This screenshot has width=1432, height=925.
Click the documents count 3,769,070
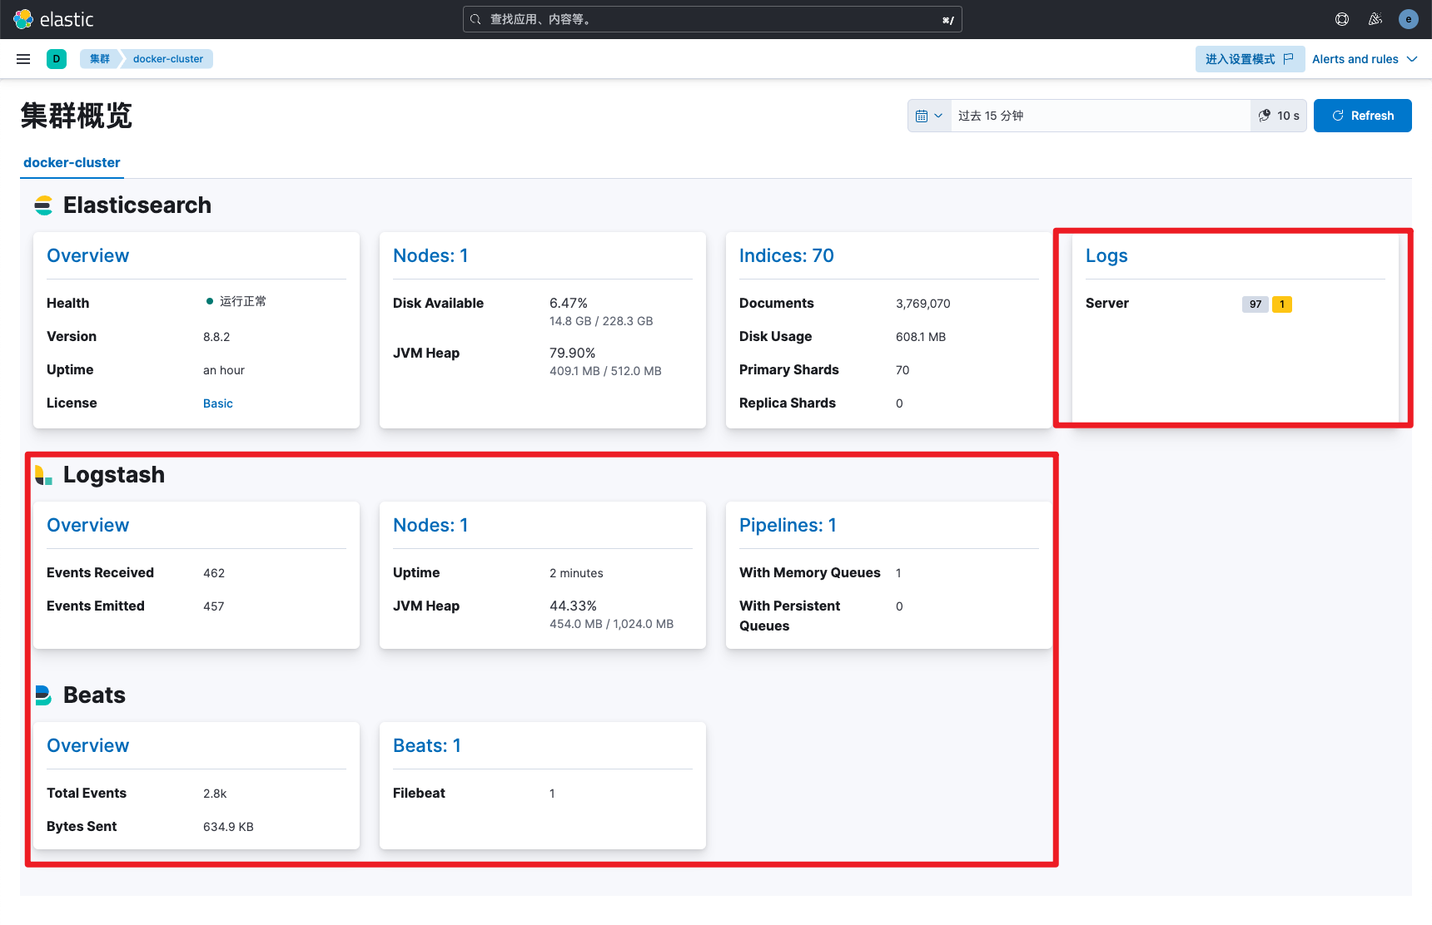pyautogui.click(x=923, y=304)
